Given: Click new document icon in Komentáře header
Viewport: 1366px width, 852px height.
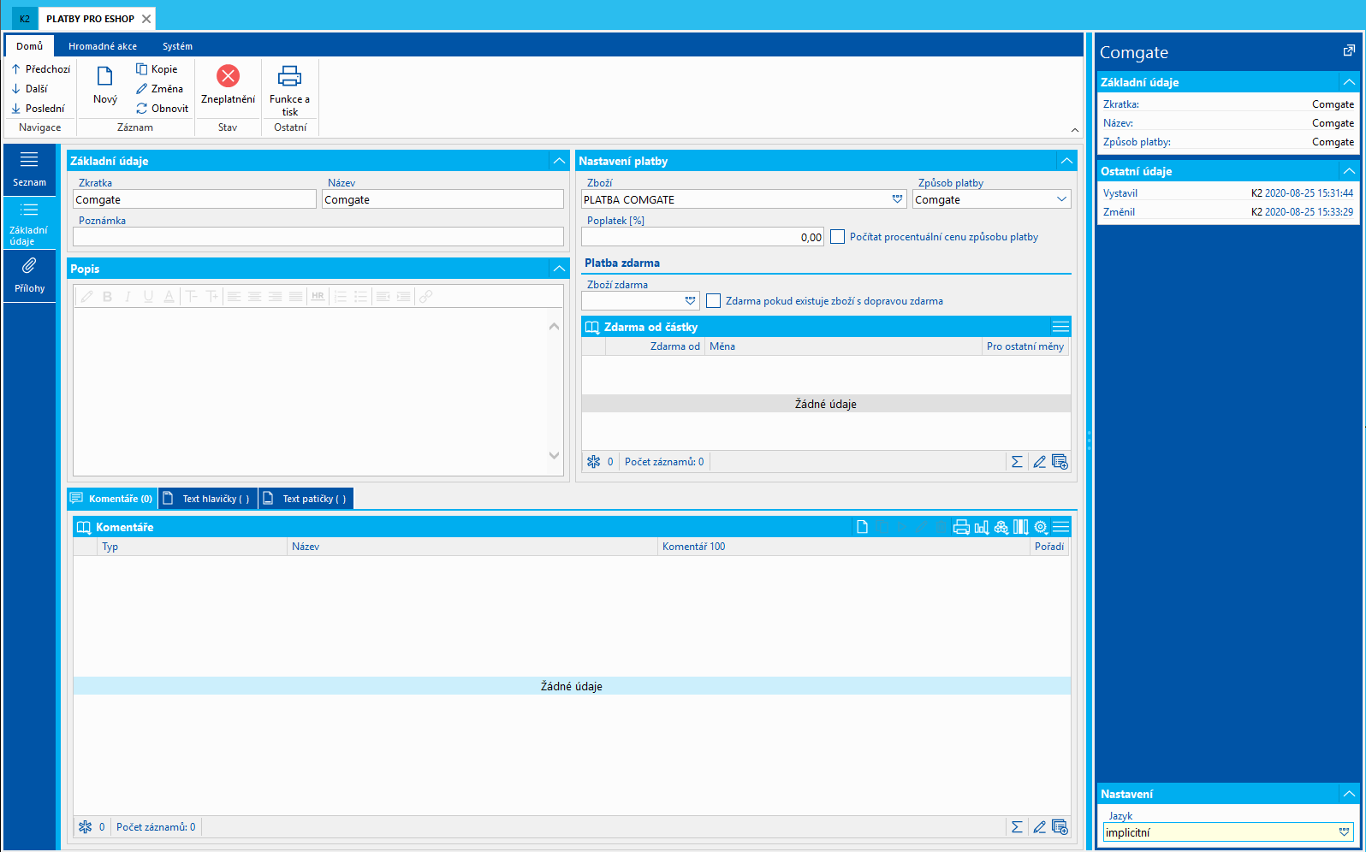Looking at the screenshot, I should pos(862,527).
